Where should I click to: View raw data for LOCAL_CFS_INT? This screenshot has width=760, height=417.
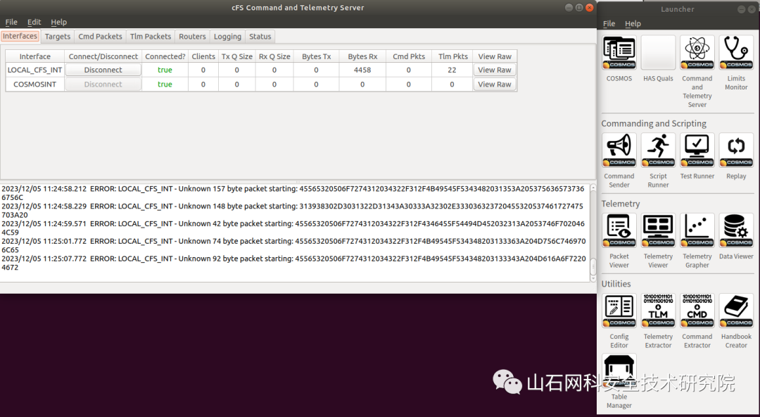pos(495,70)
